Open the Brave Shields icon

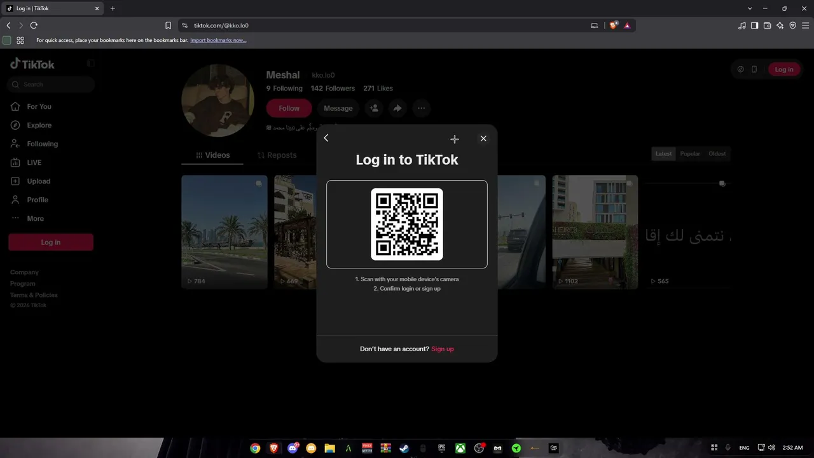tap(614, 25)
